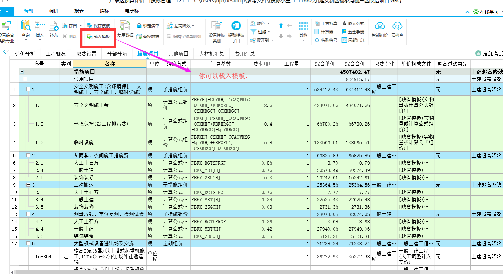Click 锁定清单 (lock list) icon
Screen dimensions: 503x274
[x=139, y=26]
